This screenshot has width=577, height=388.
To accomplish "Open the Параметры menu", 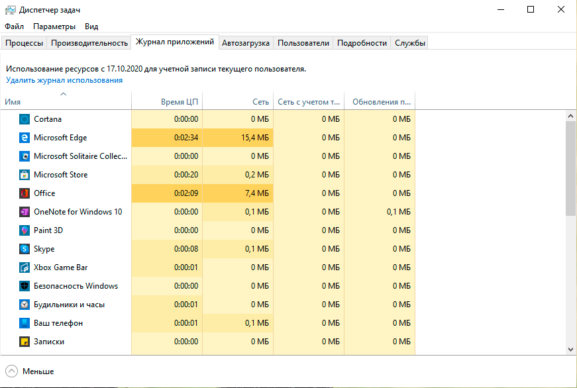I will [x=54, y=26].
